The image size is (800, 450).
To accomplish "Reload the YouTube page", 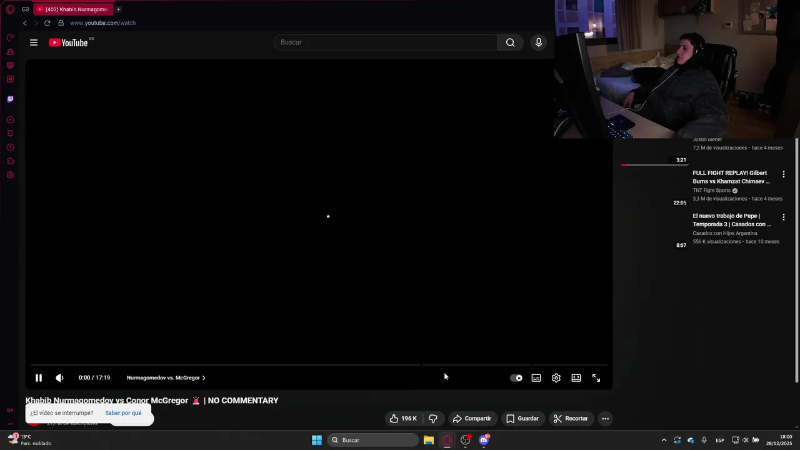I will click(47, 23).
